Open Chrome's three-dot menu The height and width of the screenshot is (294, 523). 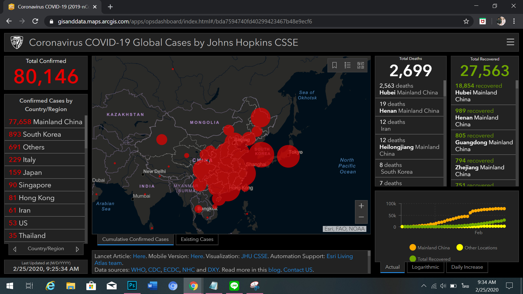(514, 21)
